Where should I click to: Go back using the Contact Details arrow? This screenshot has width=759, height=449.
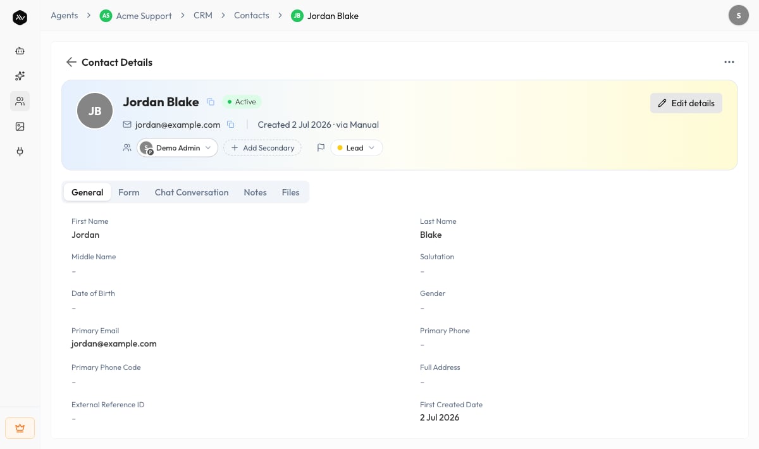pos(71,62)
